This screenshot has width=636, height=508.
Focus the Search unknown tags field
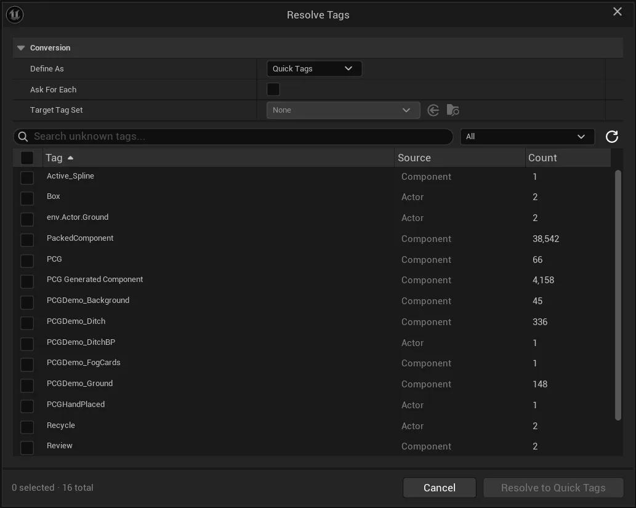tap(233, 137)
